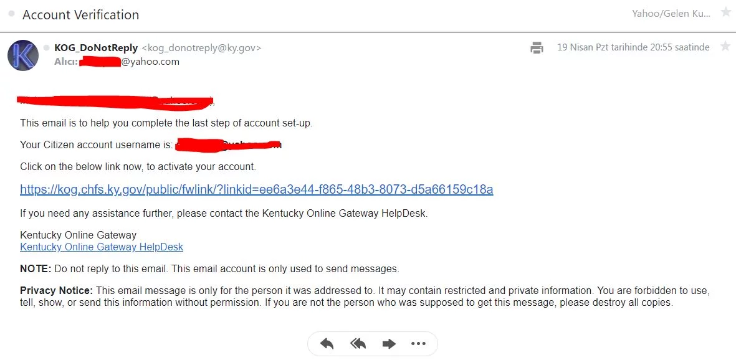Click the Reply arrow icon
The image size is (736, 360).
(x=327, y=344)
